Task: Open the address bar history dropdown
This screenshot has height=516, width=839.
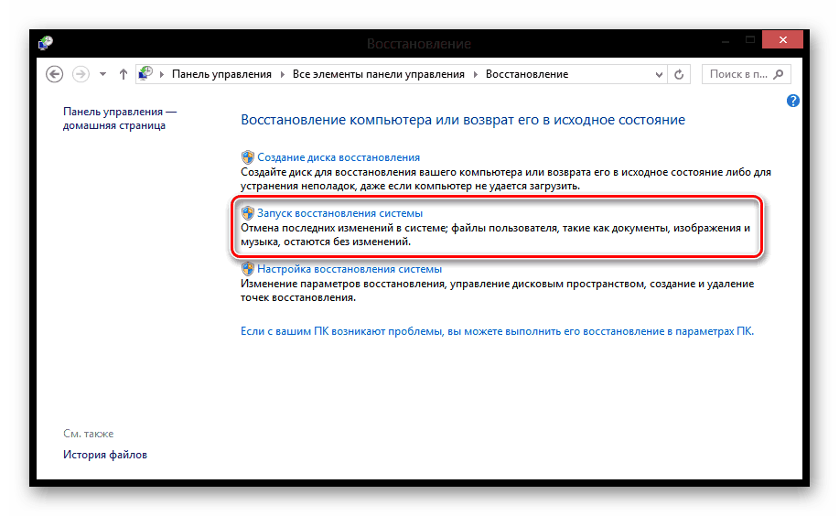Action: click(x=659, y=74)
